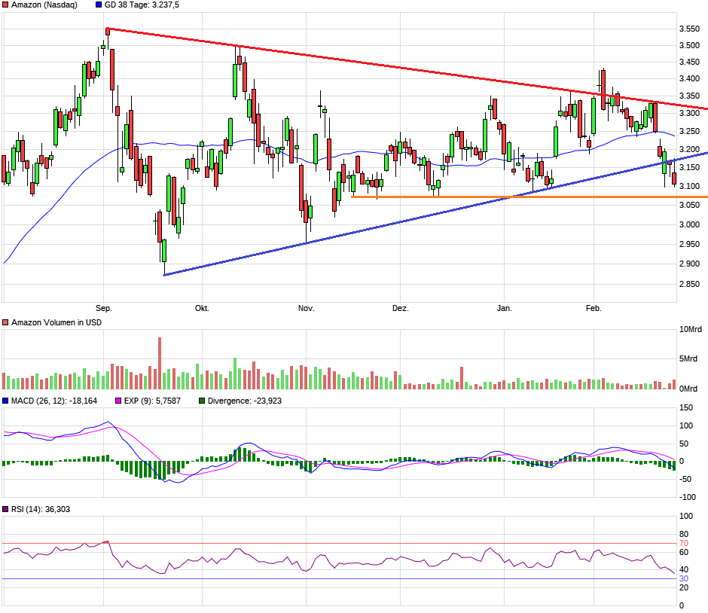Click the 5Mrd volume axis label

click(688, 359)
